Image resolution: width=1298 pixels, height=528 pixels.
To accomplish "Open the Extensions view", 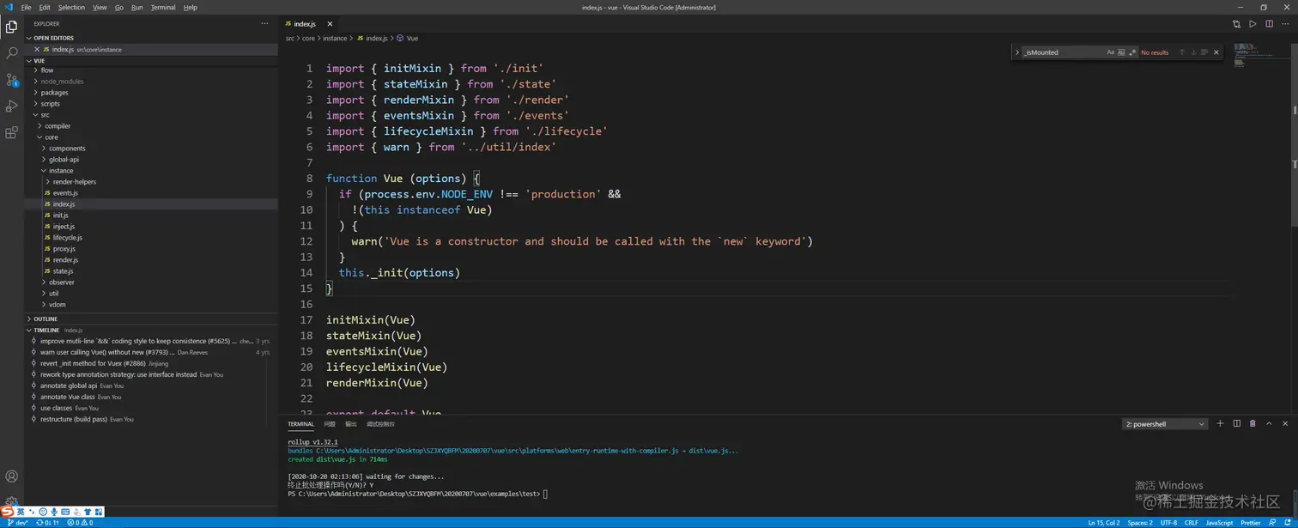I will (12, 133).
